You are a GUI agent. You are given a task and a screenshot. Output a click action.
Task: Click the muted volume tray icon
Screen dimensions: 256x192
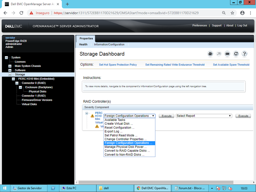pyautogui.click(x=230, y=188)
